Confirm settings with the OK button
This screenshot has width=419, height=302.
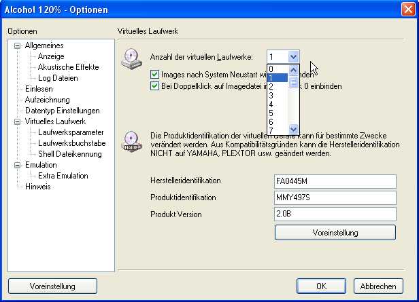321,286
